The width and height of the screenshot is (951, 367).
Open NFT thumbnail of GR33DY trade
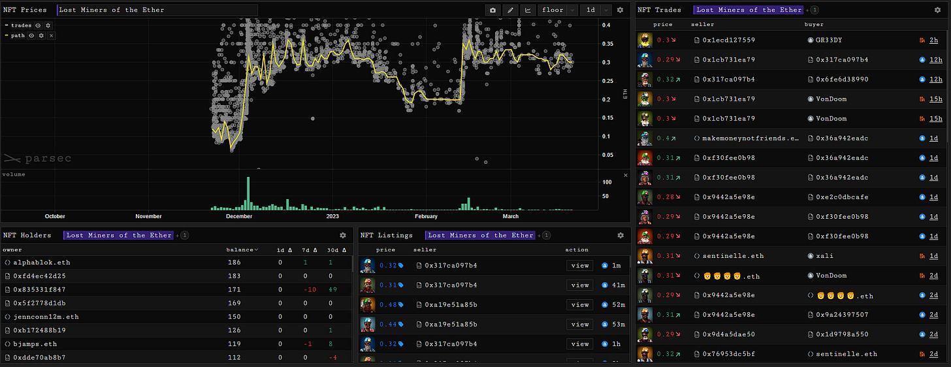tap(645, 40)
